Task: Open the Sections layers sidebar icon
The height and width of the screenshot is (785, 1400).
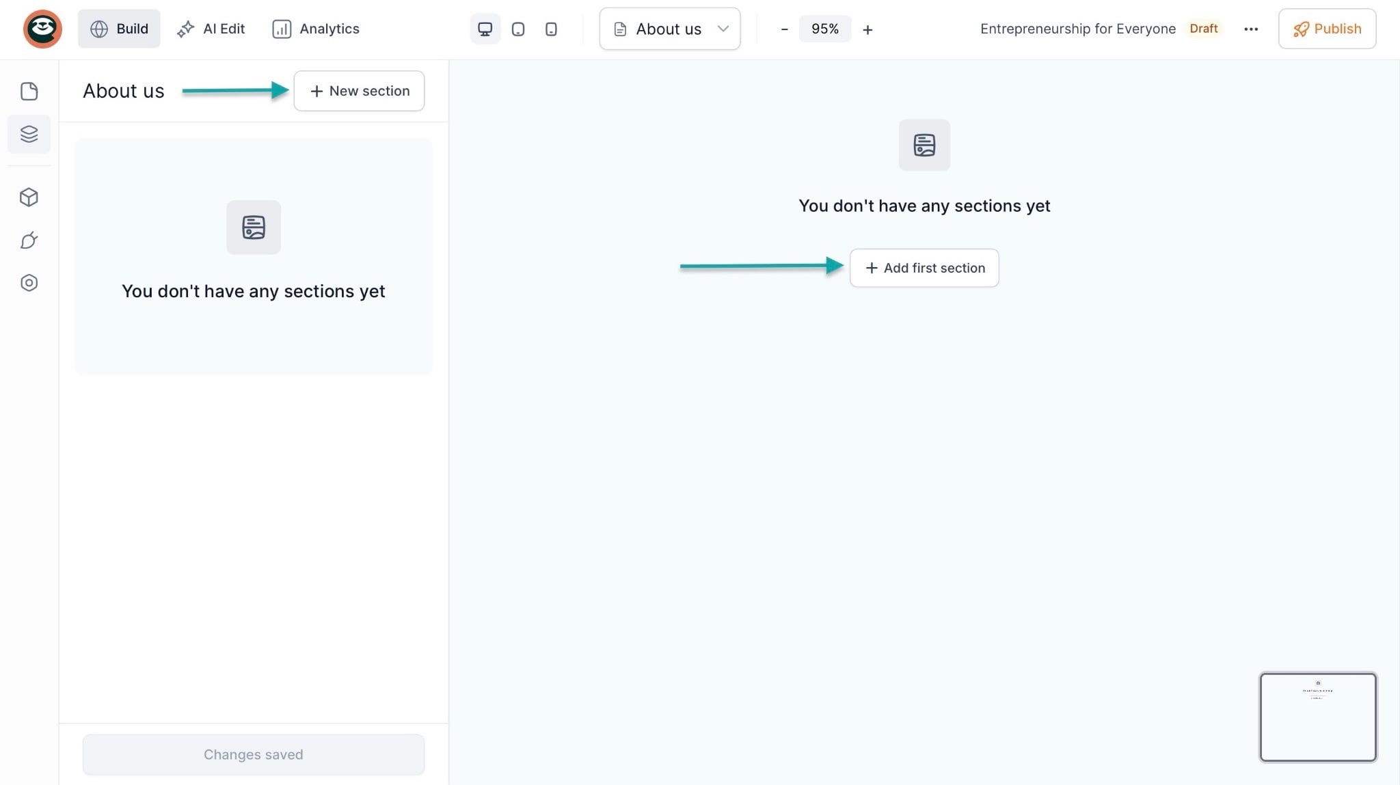Action: (29, 134)
